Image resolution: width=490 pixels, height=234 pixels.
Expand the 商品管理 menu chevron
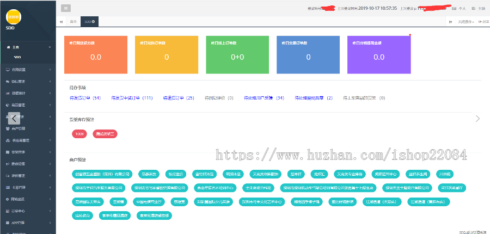pyautogui.click(x=50, y=105)
